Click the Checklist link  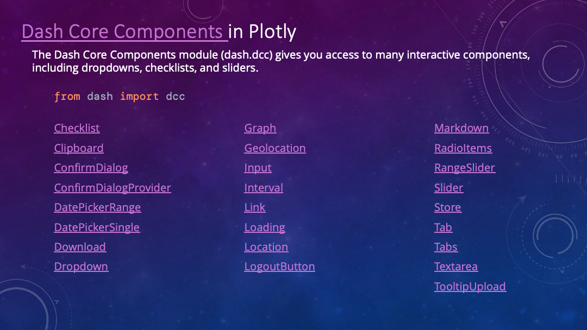pos(77,128)
